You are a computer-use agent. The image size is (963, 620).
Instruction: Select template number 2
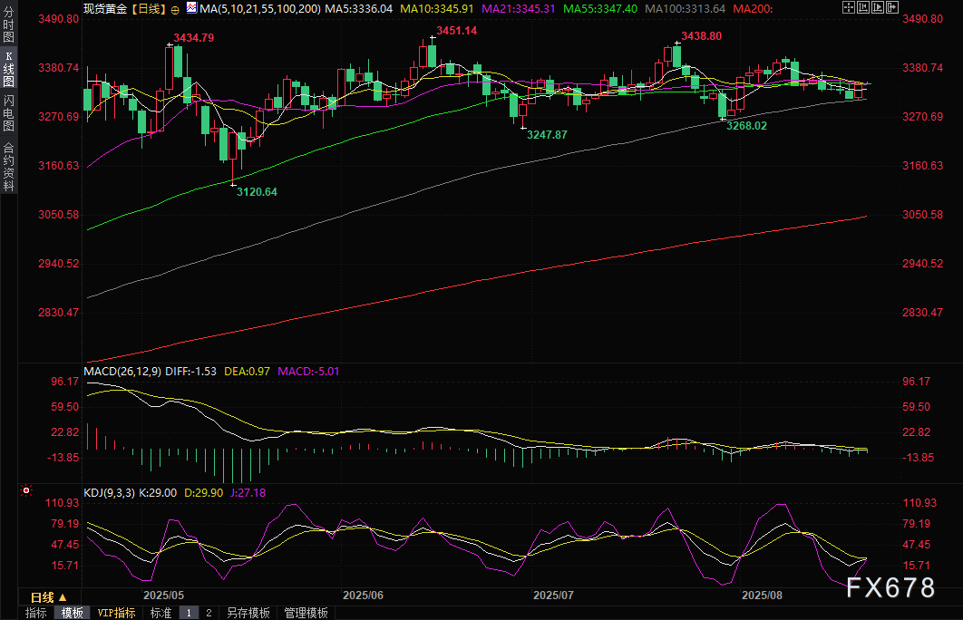pos(208,613)
